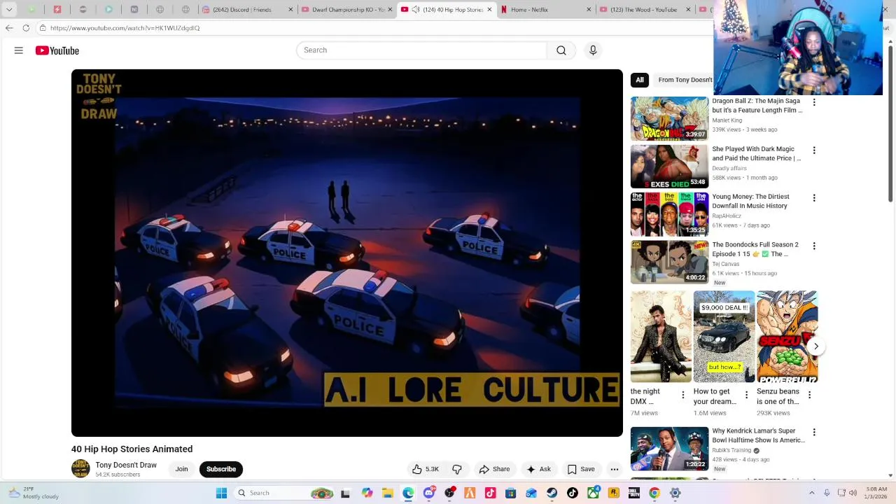Save video to playlist
This screenshot has height=504, width=896.
581,469
